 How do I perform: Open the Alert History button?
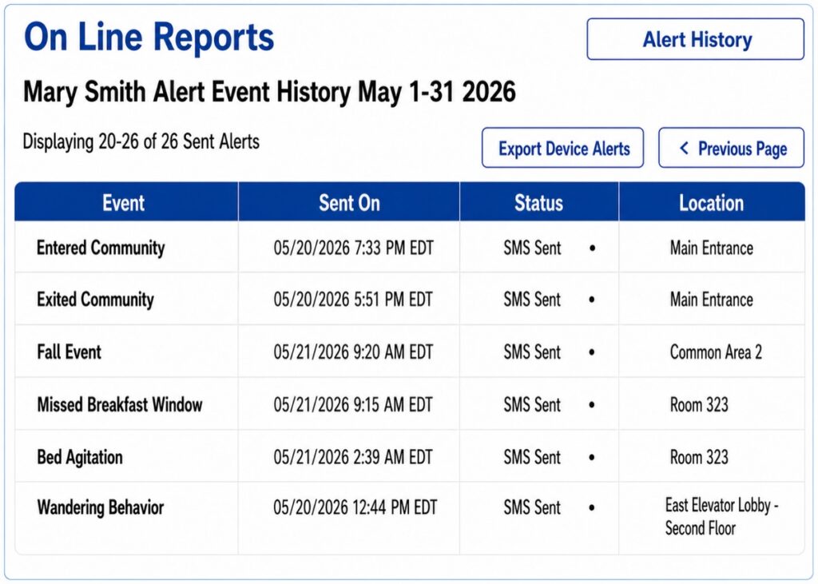[x=696, y=39]
